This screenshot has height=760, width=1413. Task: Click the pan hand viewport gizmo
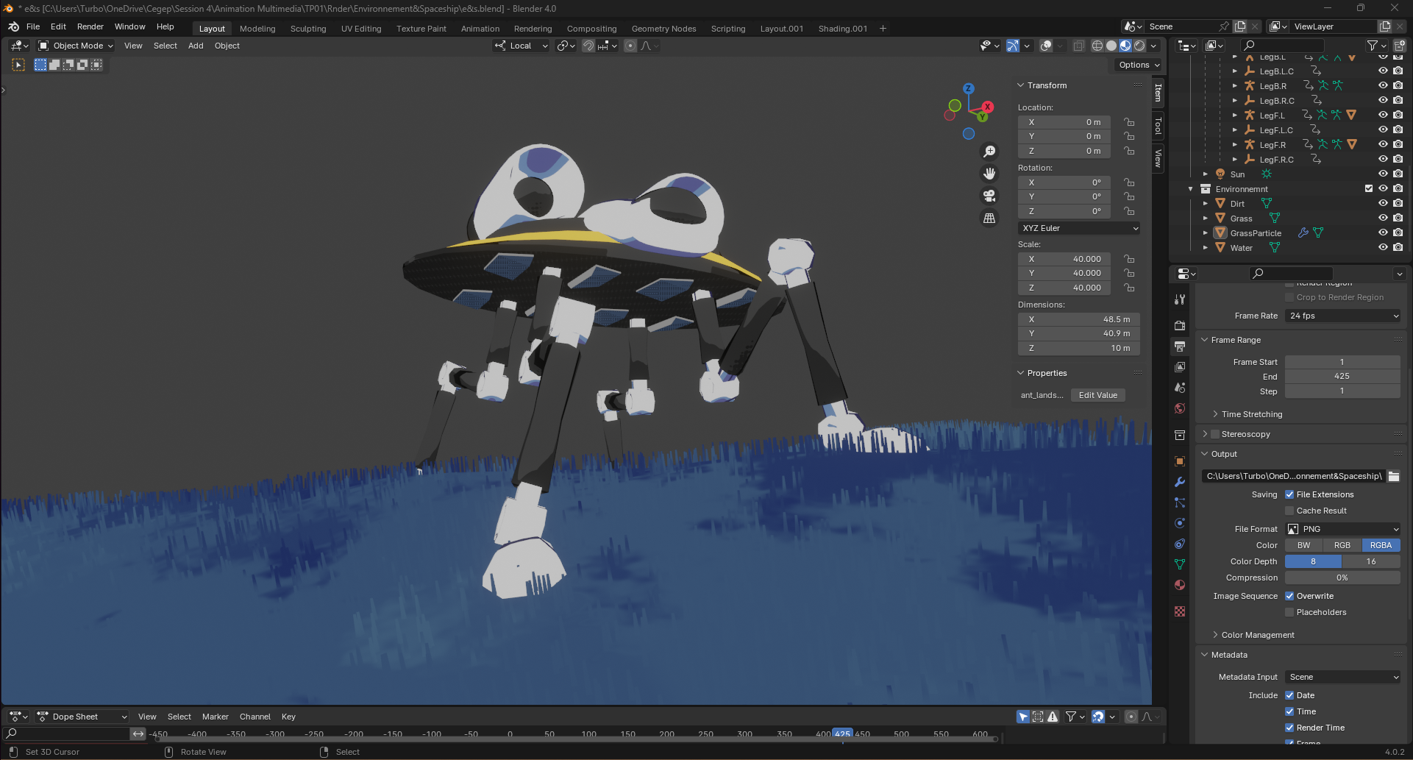989,174
